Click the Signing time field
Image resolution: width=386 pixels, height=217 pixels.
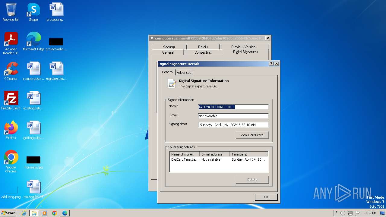coord(233,125)
